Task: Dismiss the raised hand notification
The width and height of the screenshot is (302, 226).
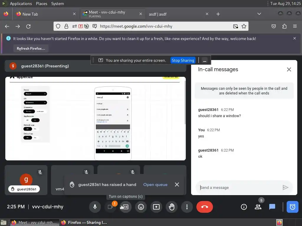Action: tap(177, 185)
